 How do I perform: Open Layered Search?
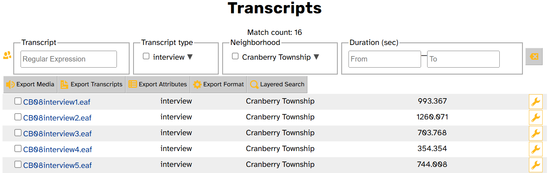(277, 85)
